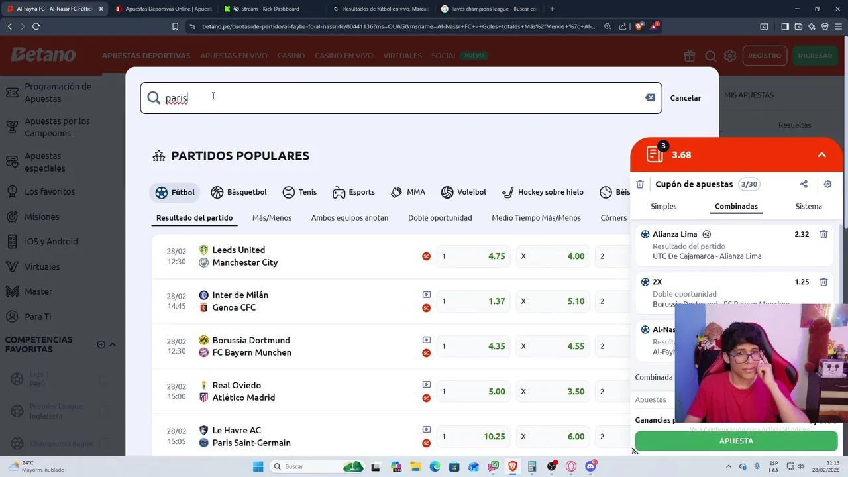848x477 pixels.
Task: Select Resultado del partido tab
Action: [x=194, y=218]
